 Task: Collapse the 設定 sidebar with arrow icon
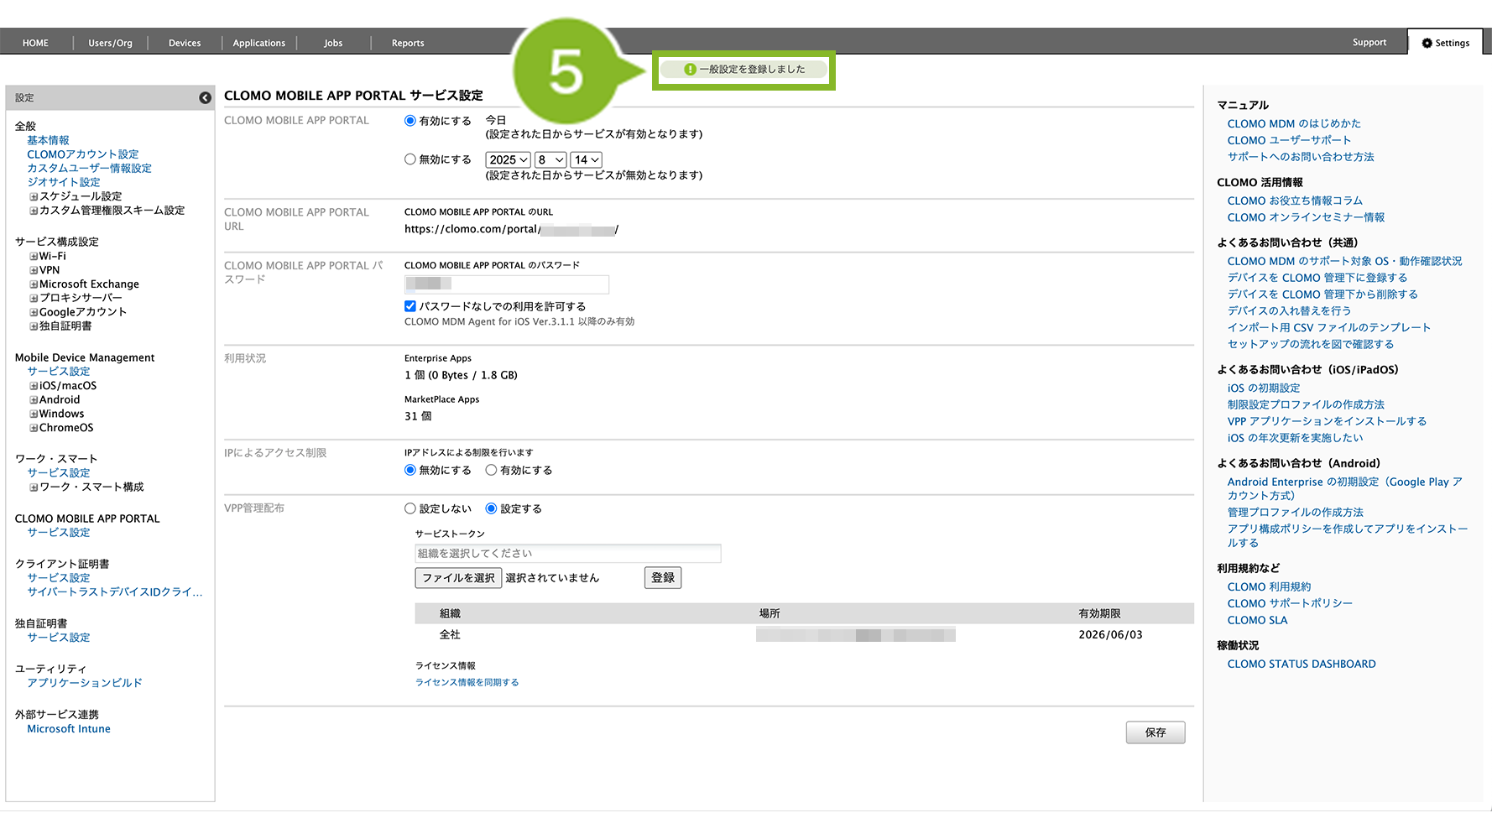tap(205, 98)
